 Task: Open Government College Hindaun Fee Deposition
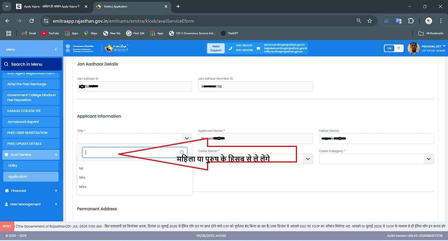point(31,97)
